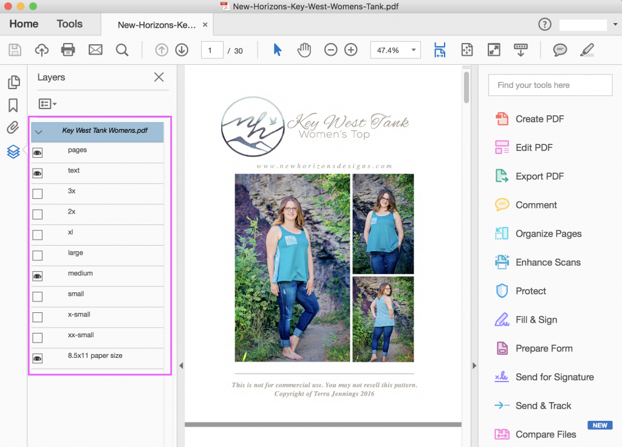
Task: Collapse the Key West Tank Womens.pdf tree
Action: [39, 132]
